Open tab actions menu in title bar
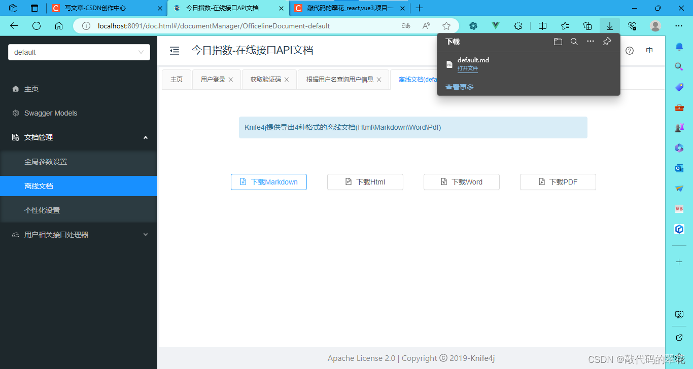This screenshot has height=369, width=693. pyautogui.click(x=34, y=8)
